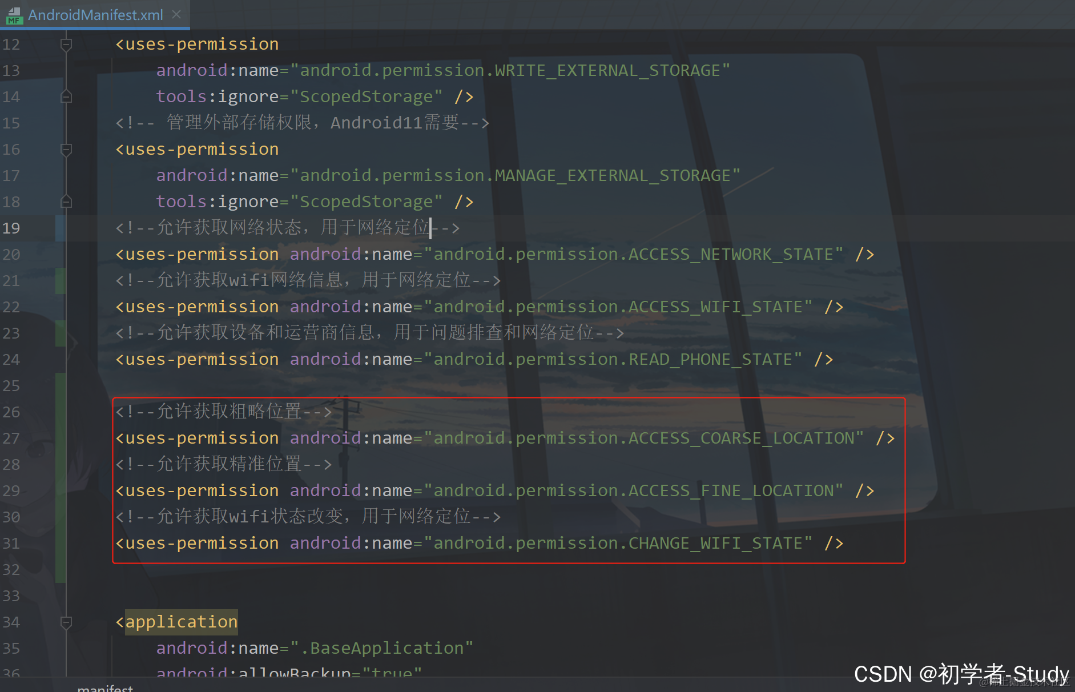The height and width of the screenshot is (692, 1075).
Task: Close the AndroidManifest.xml tab
Action: tap(177, 14)
